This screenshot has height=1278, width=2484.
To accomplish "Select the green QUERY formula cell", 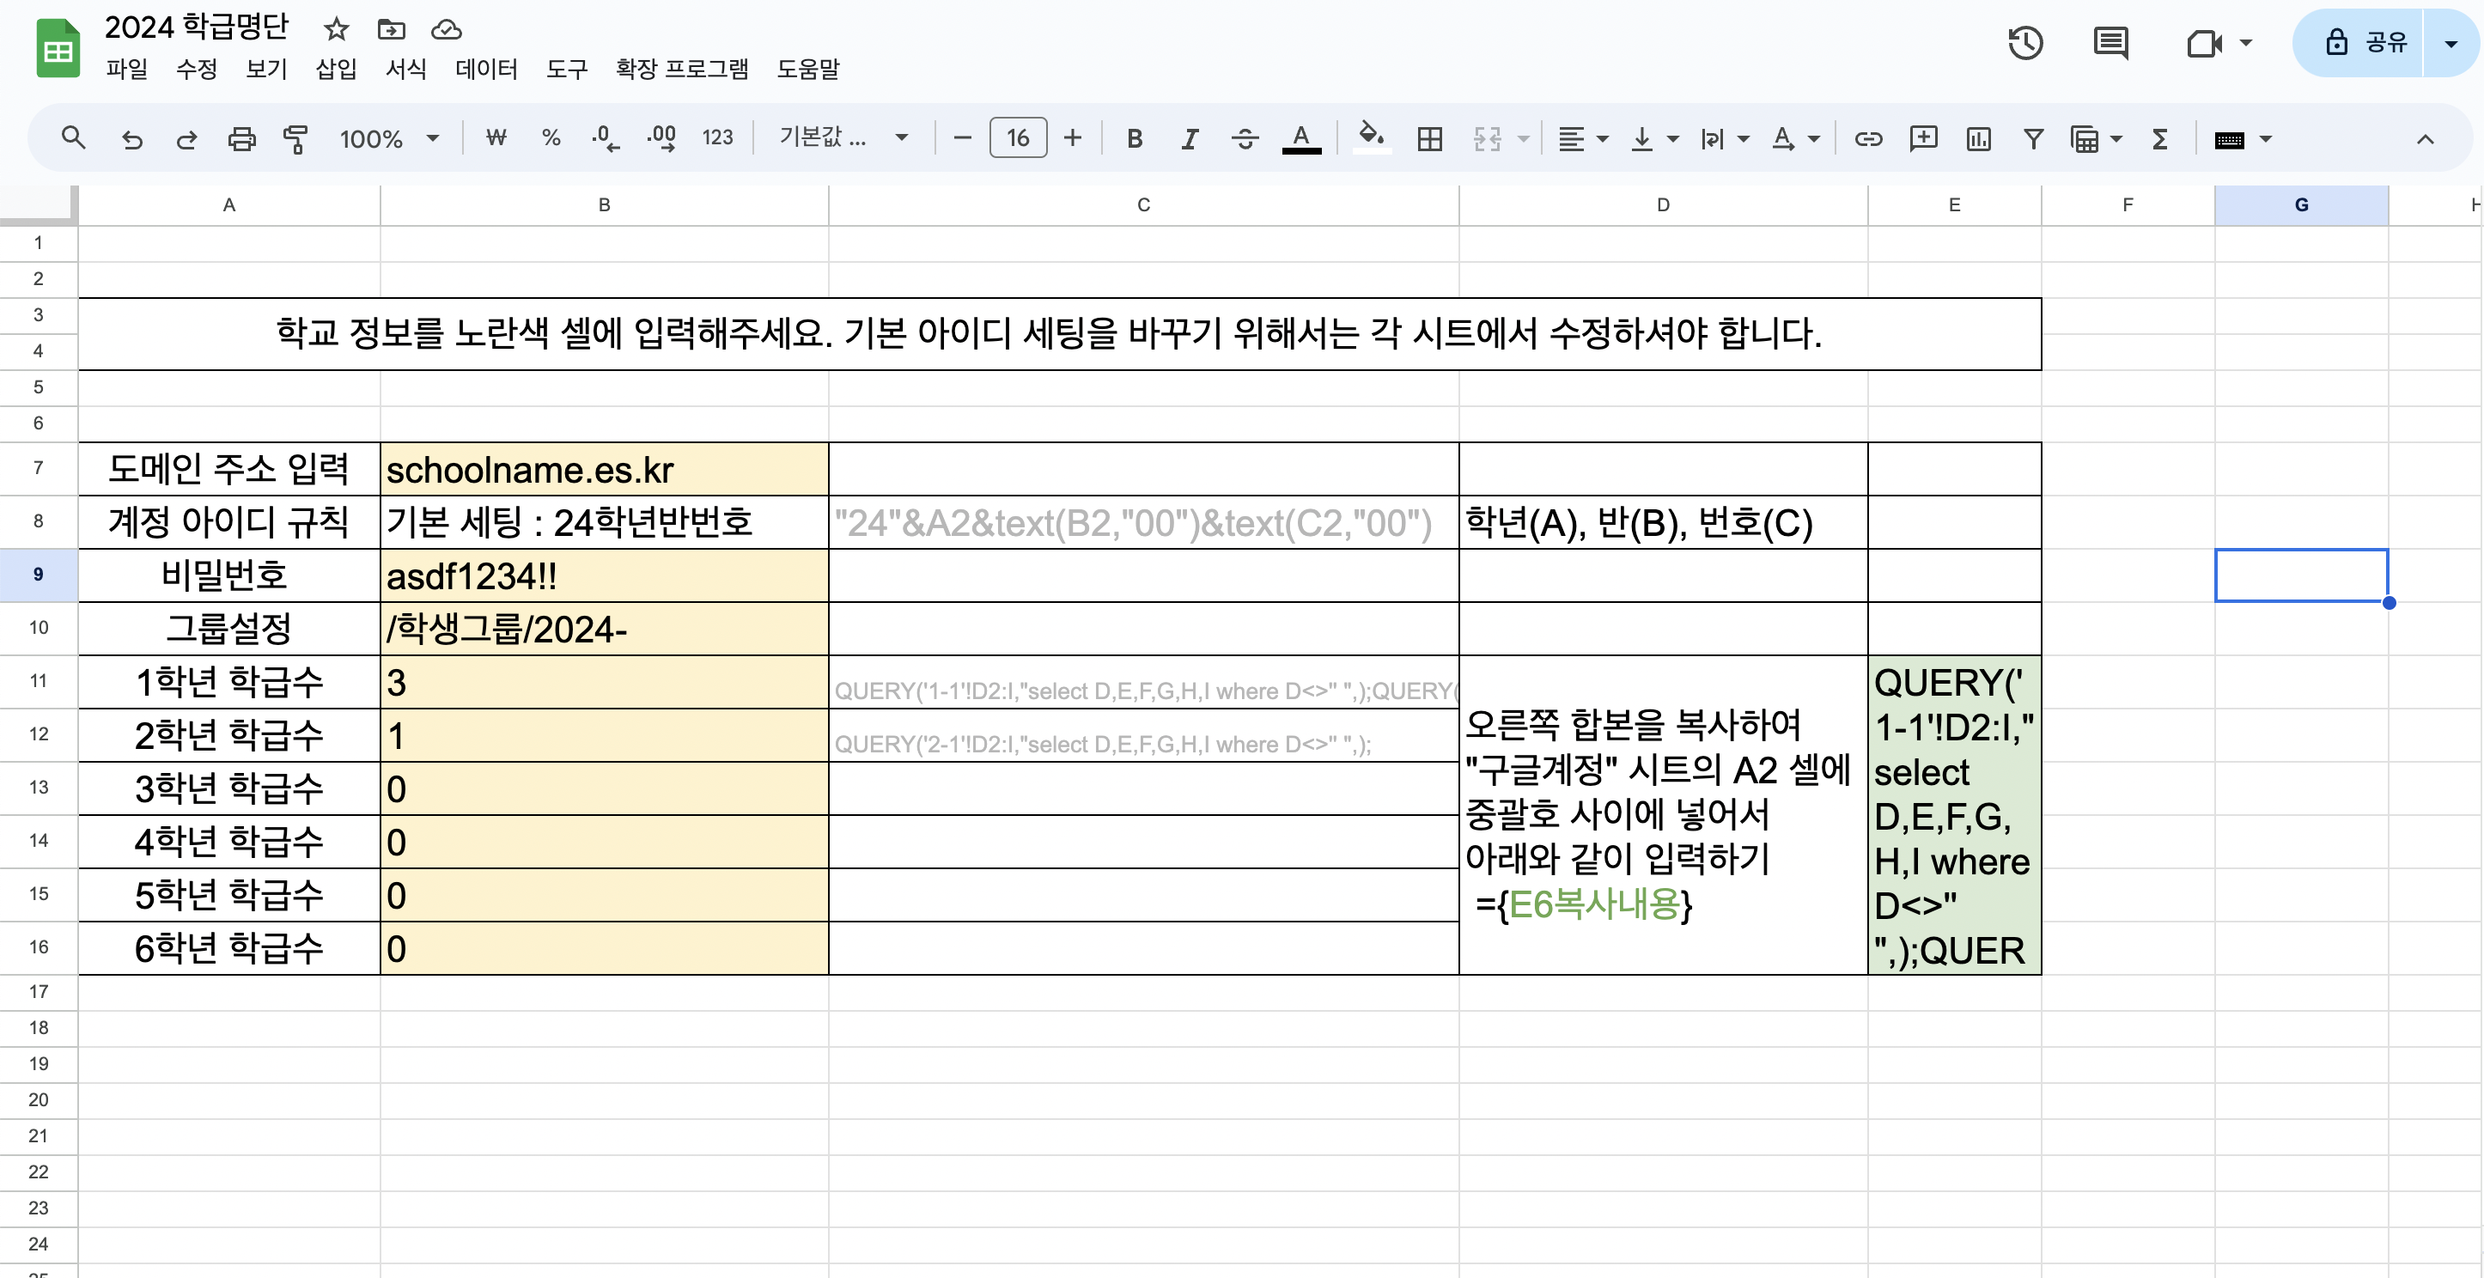I will [1954, 815].
